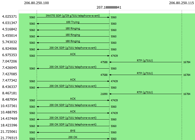Click the 100 Trying message label
This screenshot has height=140, width=195.
(73, 22)
